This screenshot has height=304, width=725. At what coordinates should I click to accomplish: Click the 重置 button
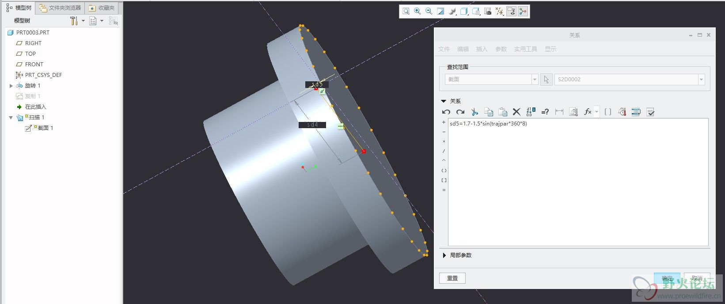[x=452, y=278]
